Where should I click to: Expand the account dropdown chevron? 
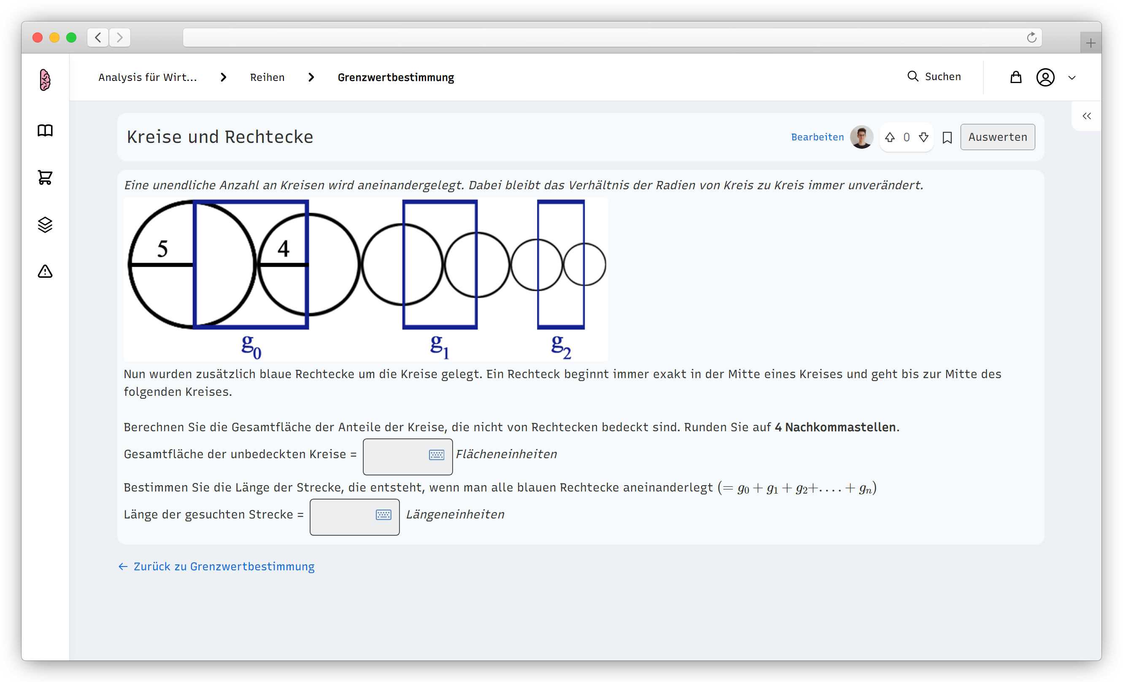1072,78
